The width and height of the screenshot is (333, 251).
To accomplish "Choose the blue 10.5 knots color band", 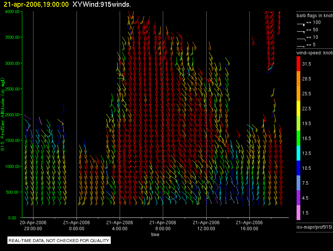I will (298, 168).
